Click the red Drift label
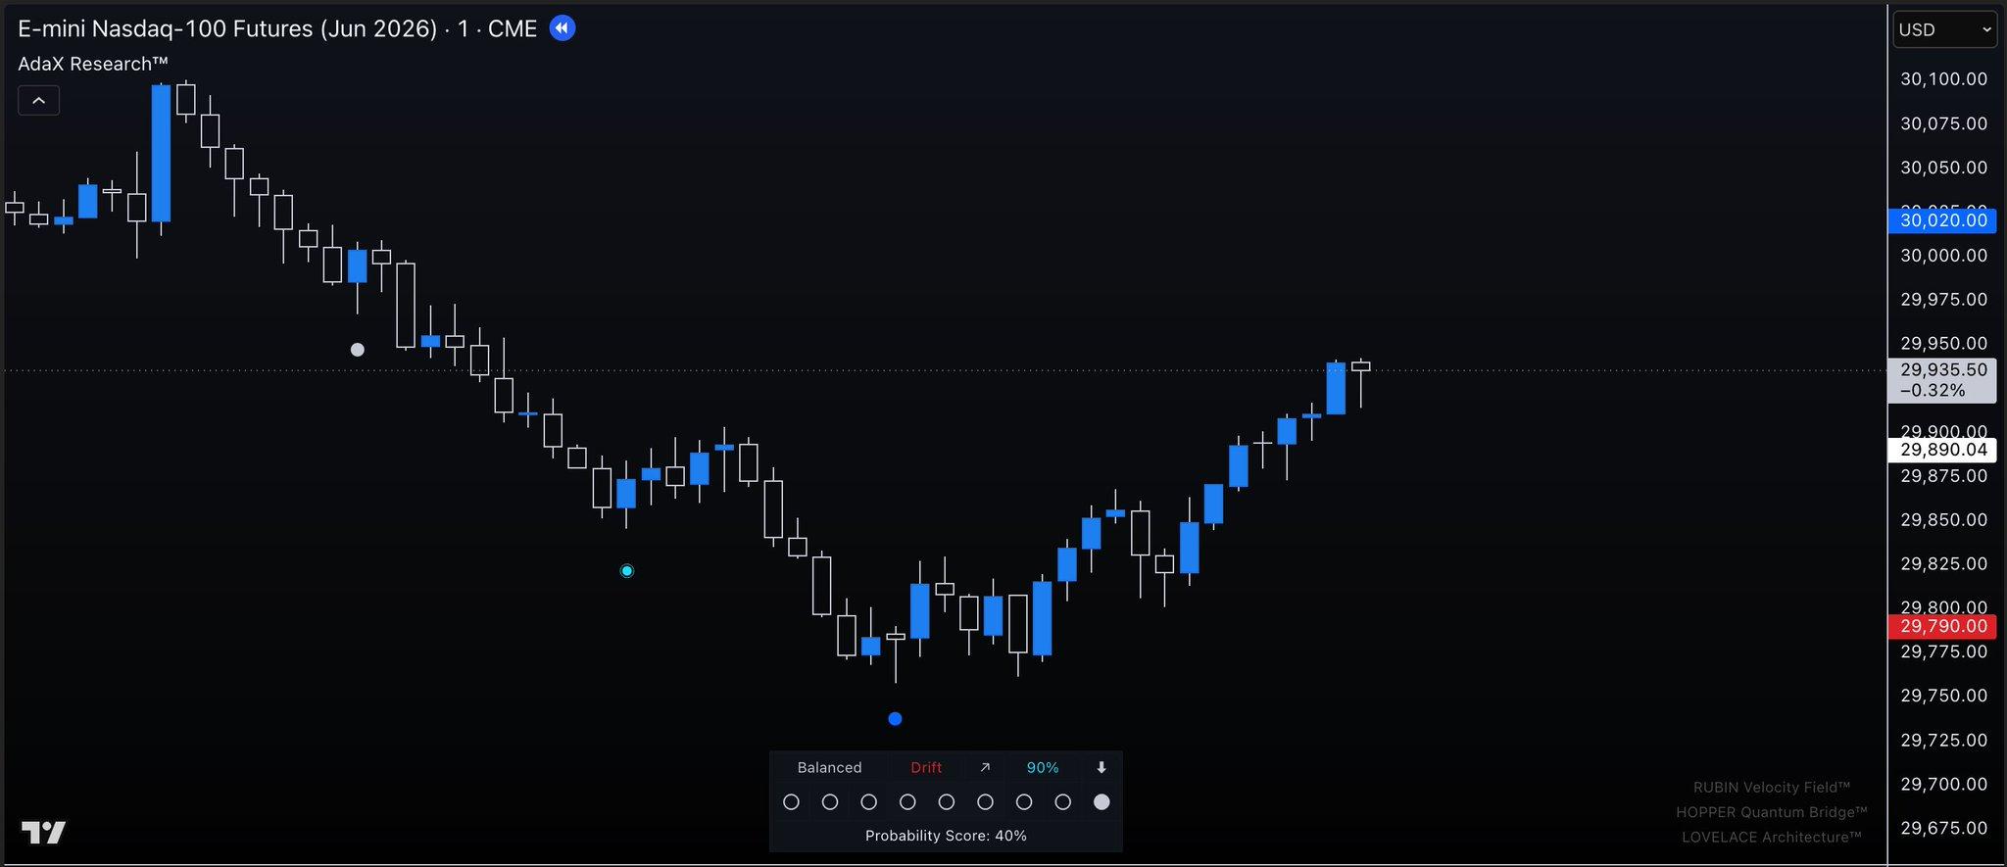2007x867 pixels. (x=926, y=768)
